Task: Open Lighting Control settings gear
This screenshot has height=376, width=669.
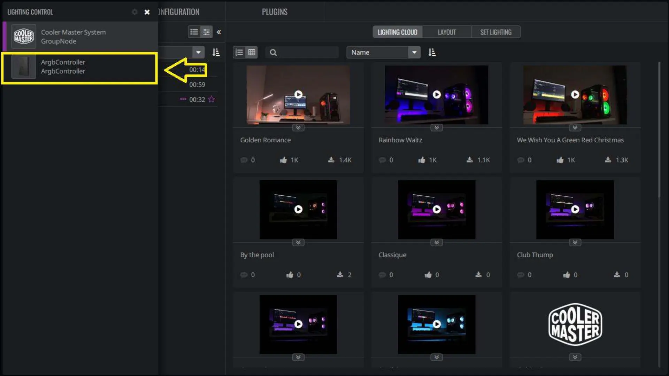Action: pyautogui.click(x=134, y=12)
